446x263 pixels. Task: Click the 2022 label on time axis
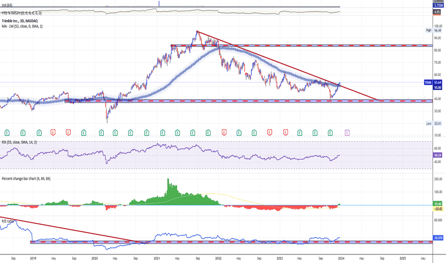click(x=218, y=258)
